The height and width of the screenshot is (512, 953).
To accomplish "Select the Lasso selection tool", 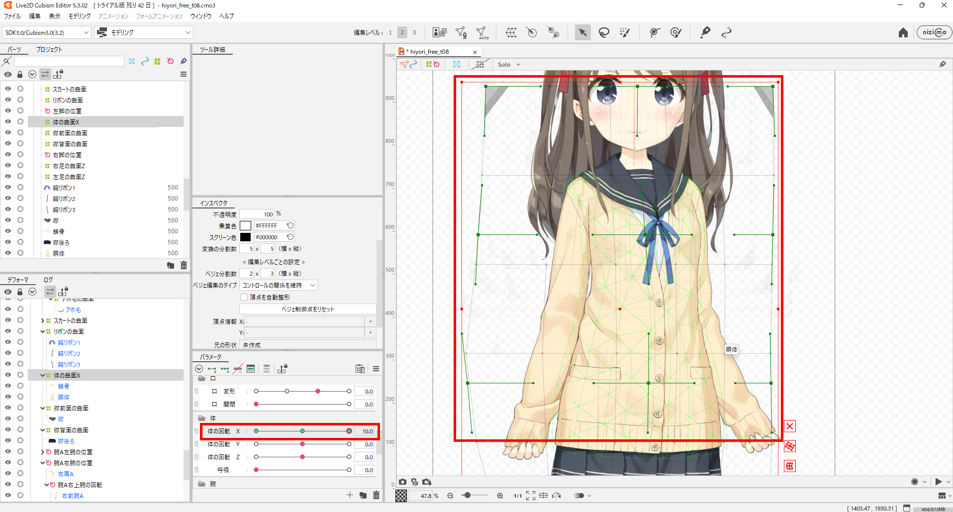I will pos(604,32).
